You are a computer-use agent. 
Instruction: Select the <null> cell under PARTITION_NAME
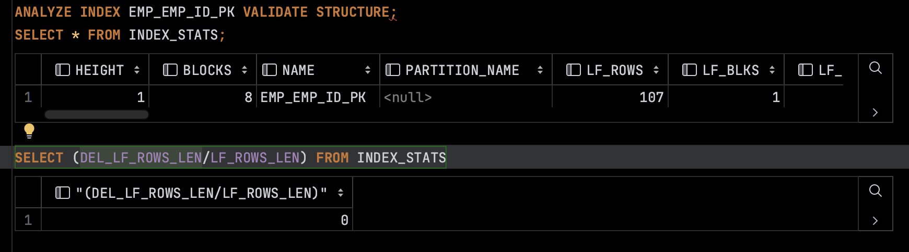[466, 97]
